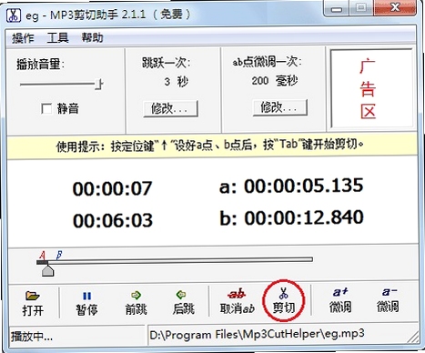
Task: Enable the 静音 mute checkbox
Action: pos(46,108)
